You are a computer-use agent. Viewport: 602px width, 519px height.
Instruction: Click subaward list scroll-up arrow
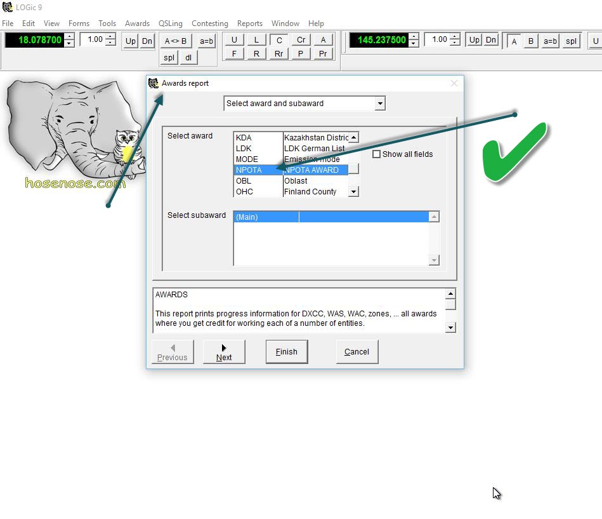click(434, 217)
